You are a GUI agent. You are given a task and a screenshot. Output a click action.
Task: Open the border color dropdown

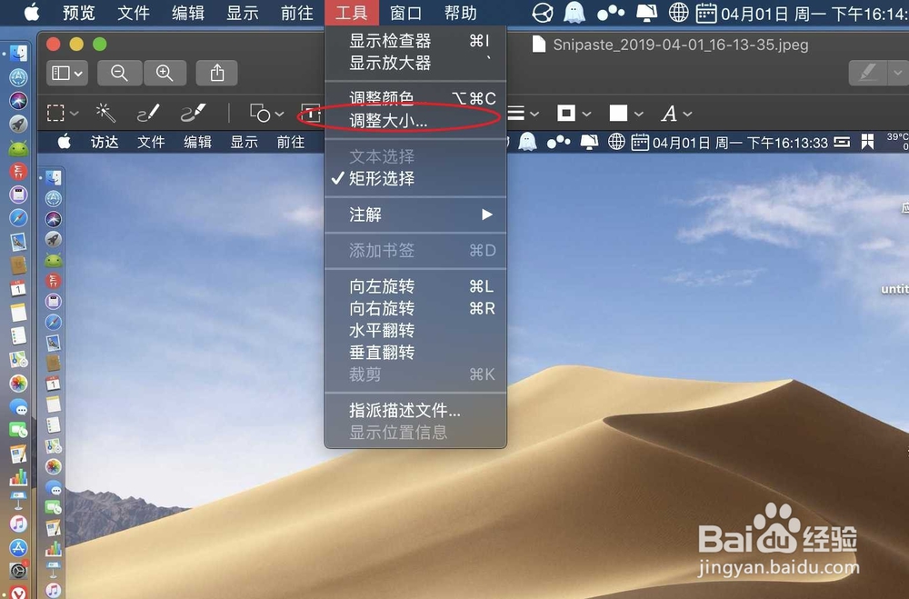586,113
